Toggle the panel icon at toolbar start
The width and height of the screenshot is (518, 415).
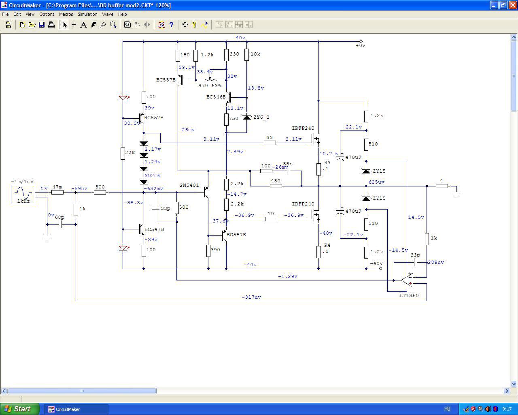[8, 25]
